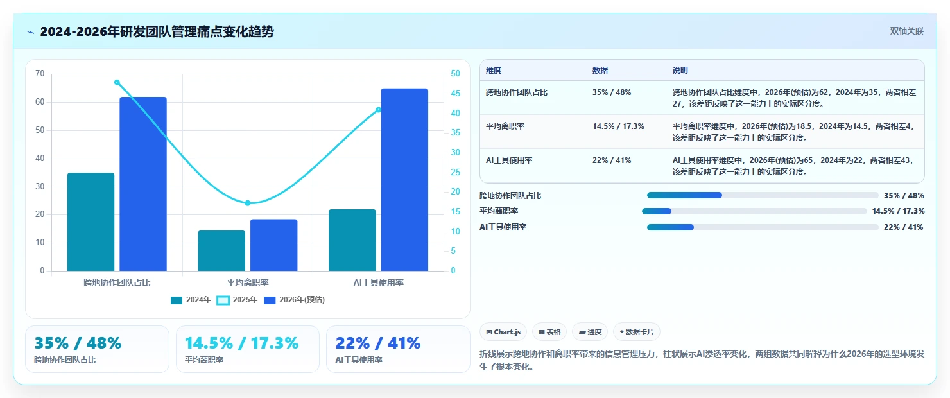Click the 平均离职率 x-axis label
Screen dimensions: 950x398
(x=248, y=282)
